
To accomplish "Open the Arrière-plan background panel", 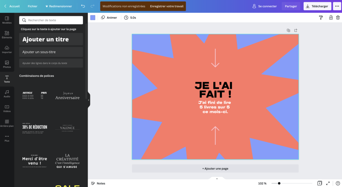I will 7,123.
